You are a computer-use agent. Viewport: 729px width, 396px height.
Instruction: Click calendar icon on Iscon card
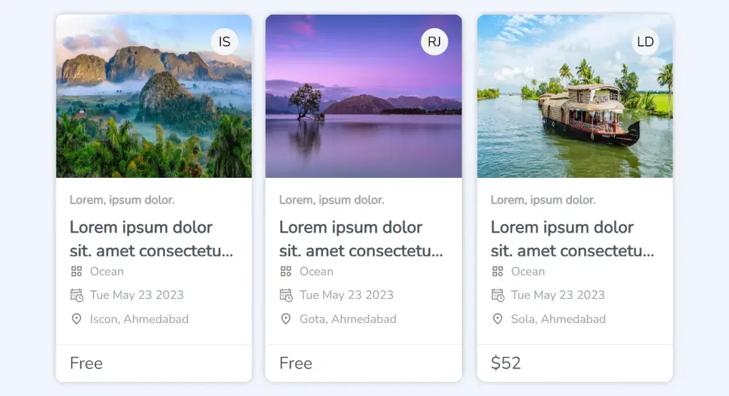[76, 295]
